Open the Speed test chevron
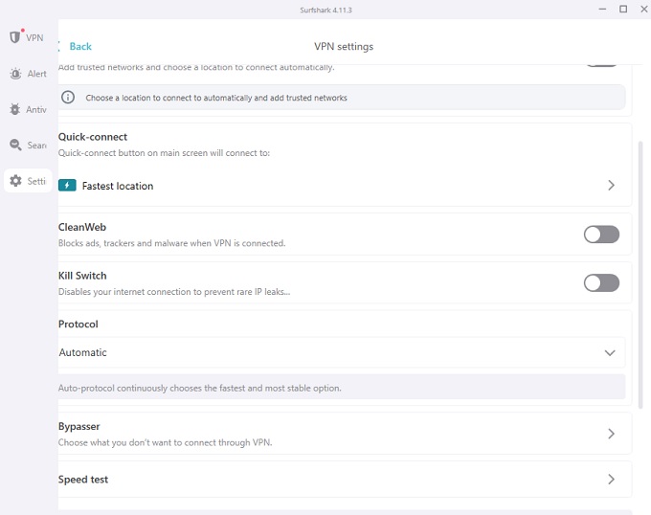Image resolution: width=651 pixels, height=515 pixels. tap(611, 480)
